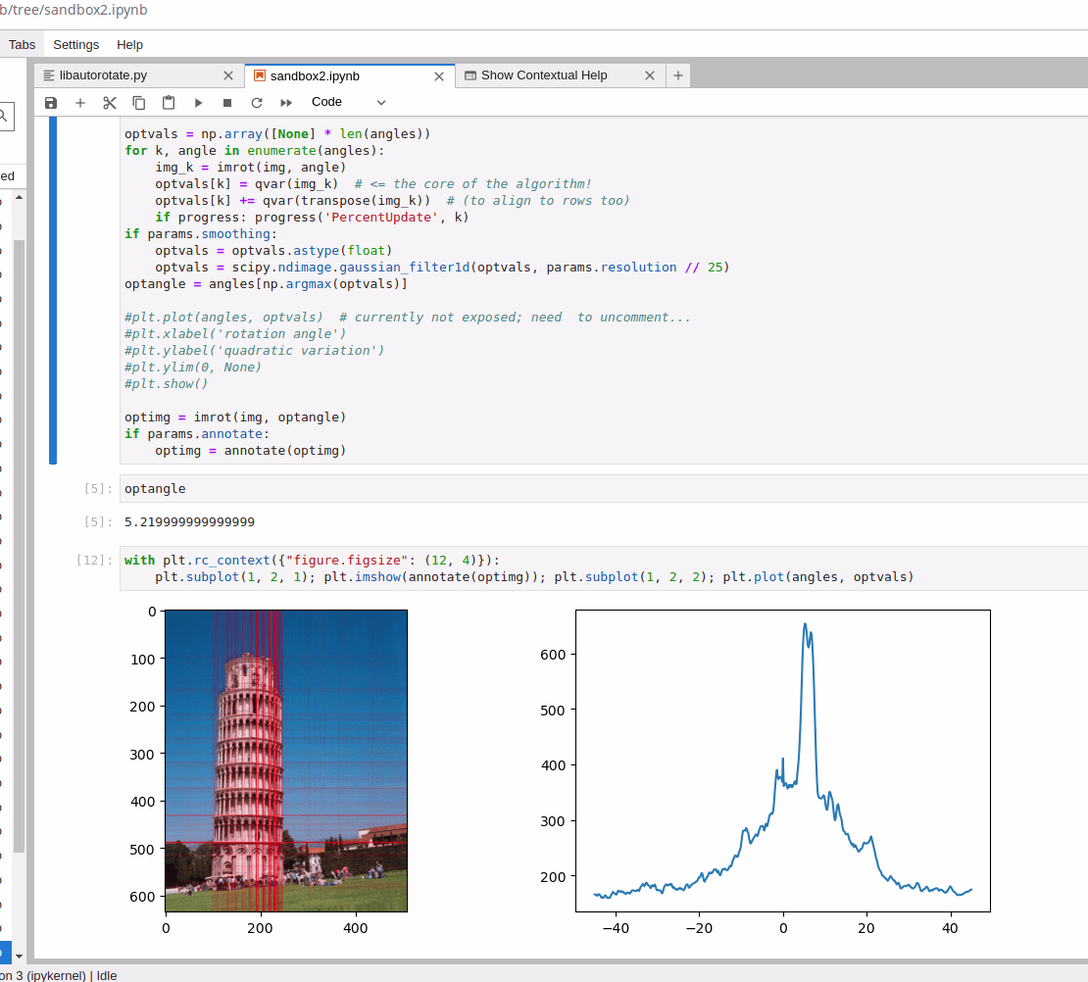Switch to Show Contextual Help tab
Viewport: 1088px width, 982px height.
click(x=544, y=75)
